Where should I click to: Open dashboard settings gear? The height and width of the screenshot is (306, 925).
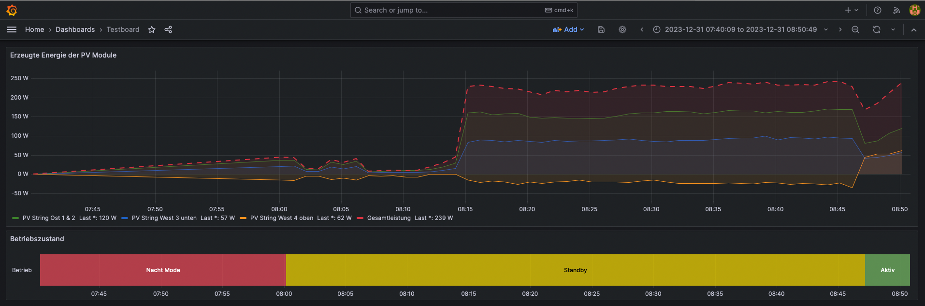point(622,29)
